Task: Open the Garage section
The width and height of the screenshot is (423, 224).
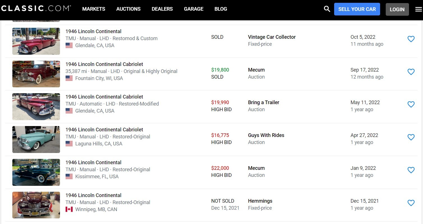Action: tap(193, 9)
